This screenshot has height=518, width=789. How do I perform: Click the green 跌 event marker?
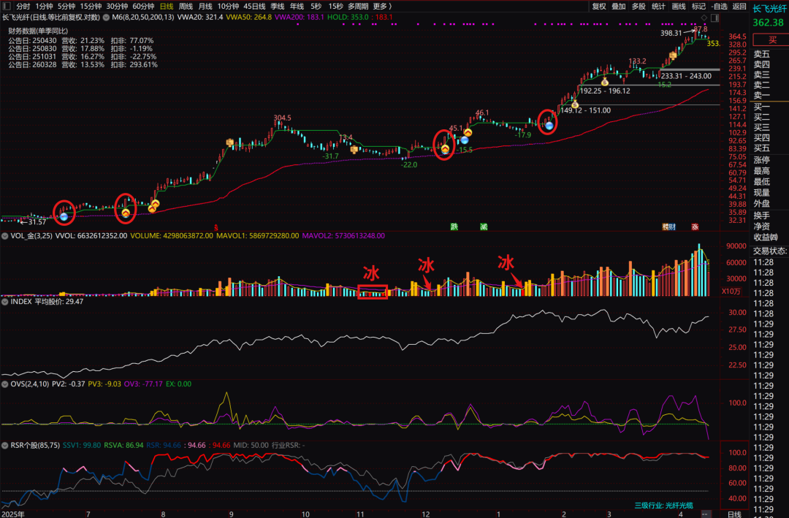point(454,227)
